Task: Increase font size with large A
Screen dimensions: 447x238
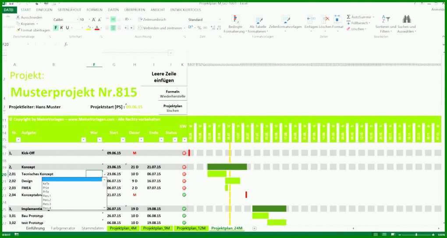Action: pos(93,20)
